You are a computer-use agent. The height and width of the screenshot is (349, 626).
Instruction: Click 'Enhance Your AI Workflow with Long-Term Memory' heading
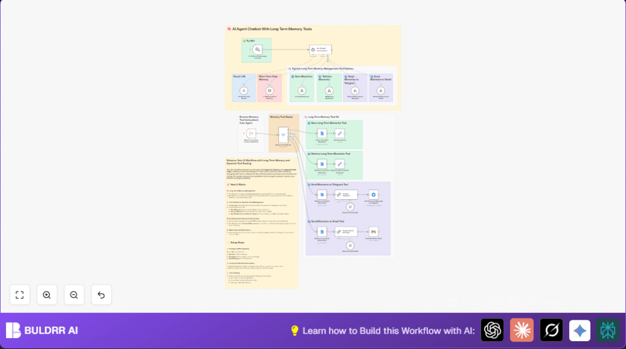[259, 162]
